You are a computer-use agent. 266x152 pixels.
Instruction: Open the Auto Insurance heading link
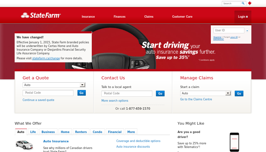(x=56, y=141)
